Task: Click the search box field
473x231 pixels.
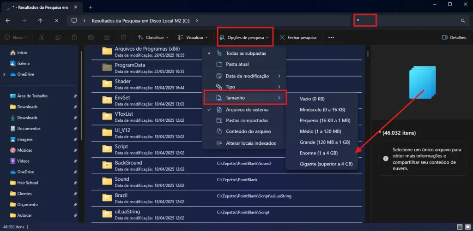Action: point(411,21)
